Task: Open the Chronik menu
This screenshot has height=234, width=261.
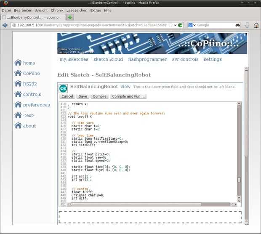Action: point(57,11)
